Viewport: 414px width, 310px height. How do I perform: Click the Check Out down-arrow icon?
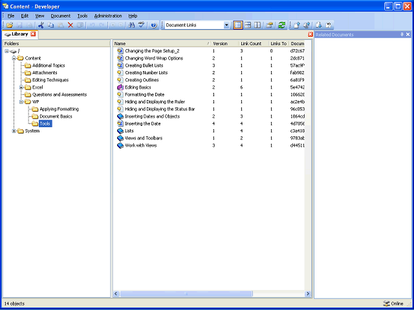click(319, 25)
